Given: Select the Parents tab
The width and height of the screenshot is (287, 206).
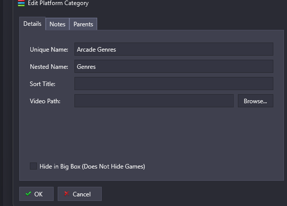Looking at the screenshot, I should [x=84, y=24].
